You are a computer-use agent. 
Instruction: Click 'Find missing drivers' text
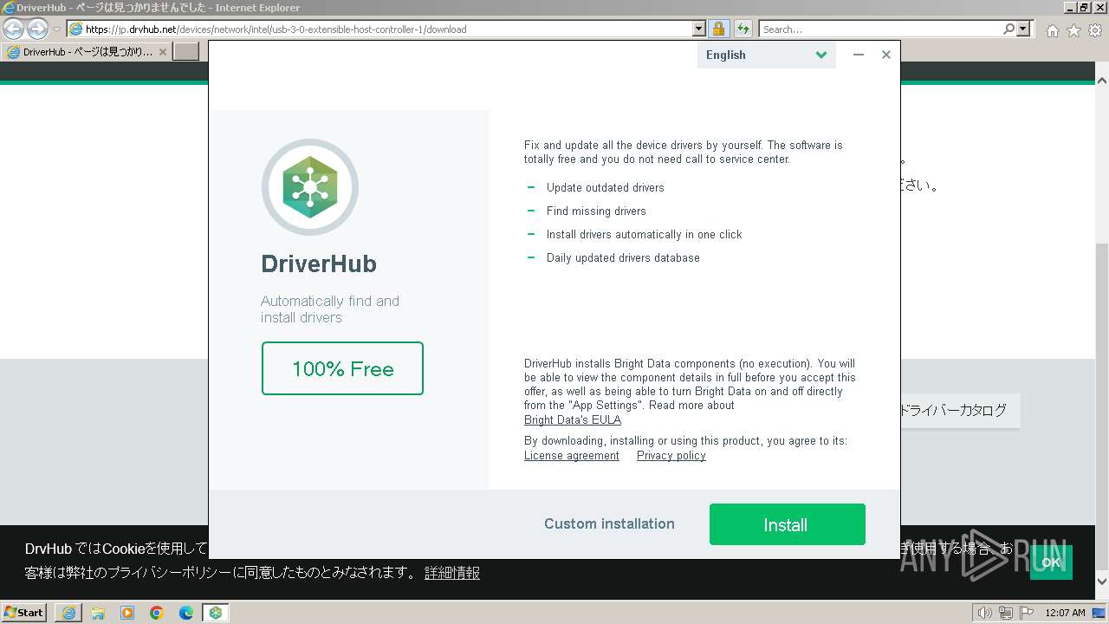596,211
